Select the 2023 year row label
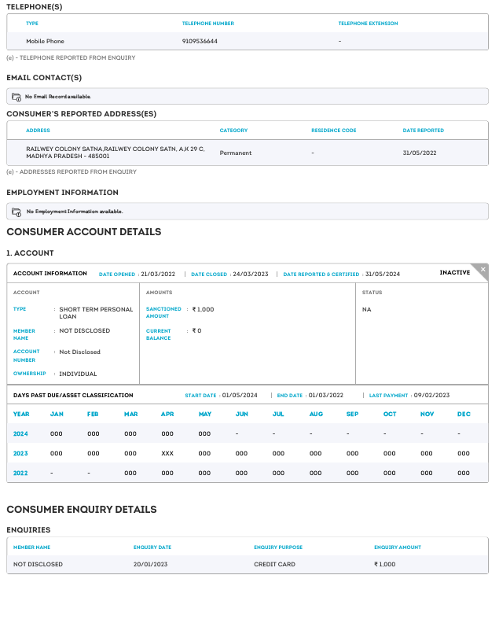The width and height of the screenshot is (499, 623). [x=21, y=453]
